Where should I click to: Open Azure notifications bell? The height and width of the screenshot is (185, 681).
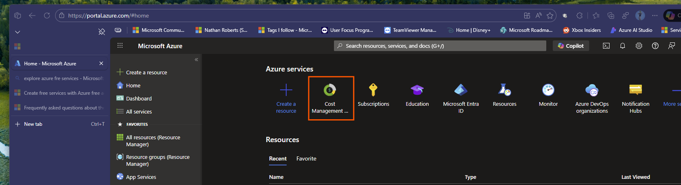tap(623, 46)
